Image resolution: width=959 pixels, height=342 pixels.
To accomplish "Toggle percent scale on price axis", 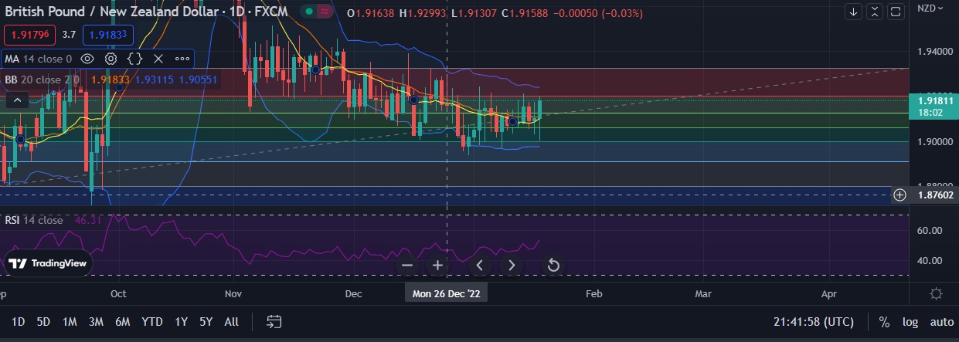I will (884, 322).
